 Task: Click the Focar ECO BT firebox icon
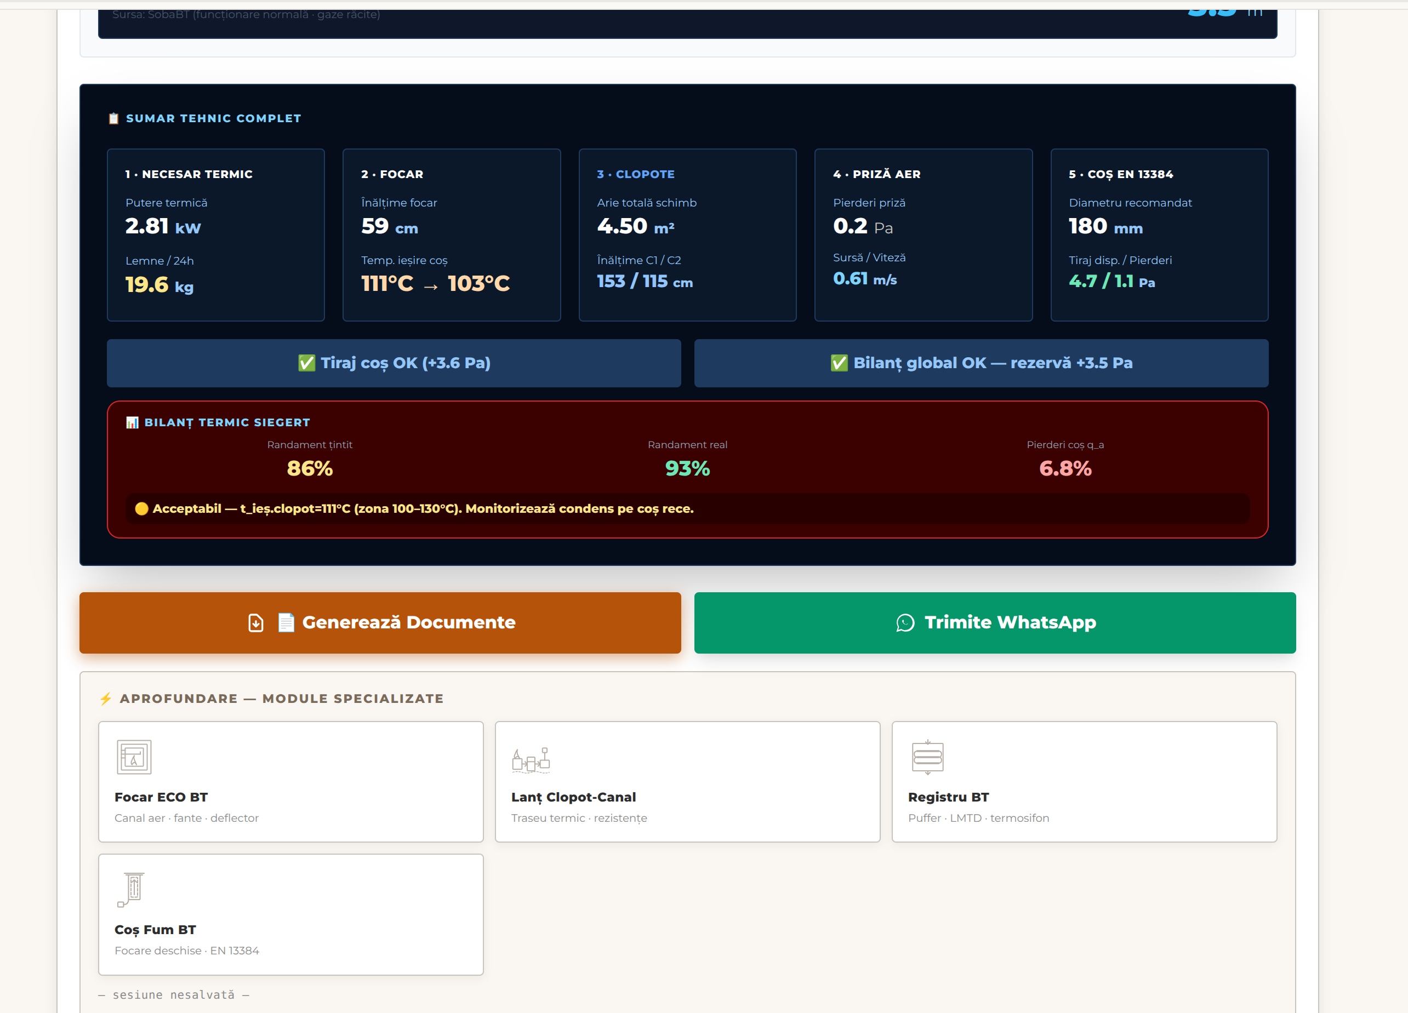(134, 757)
